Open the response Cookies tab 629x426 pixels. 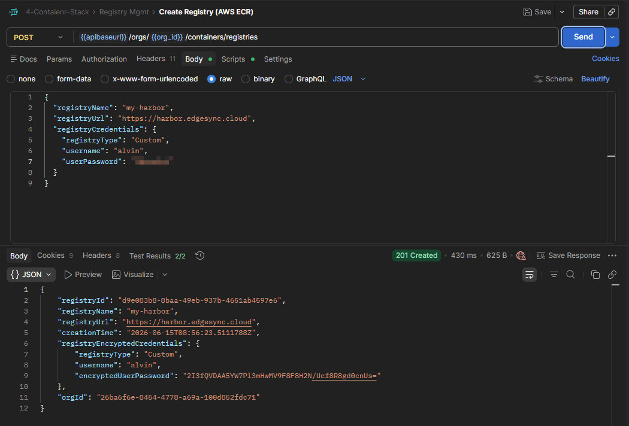[55, 255]
